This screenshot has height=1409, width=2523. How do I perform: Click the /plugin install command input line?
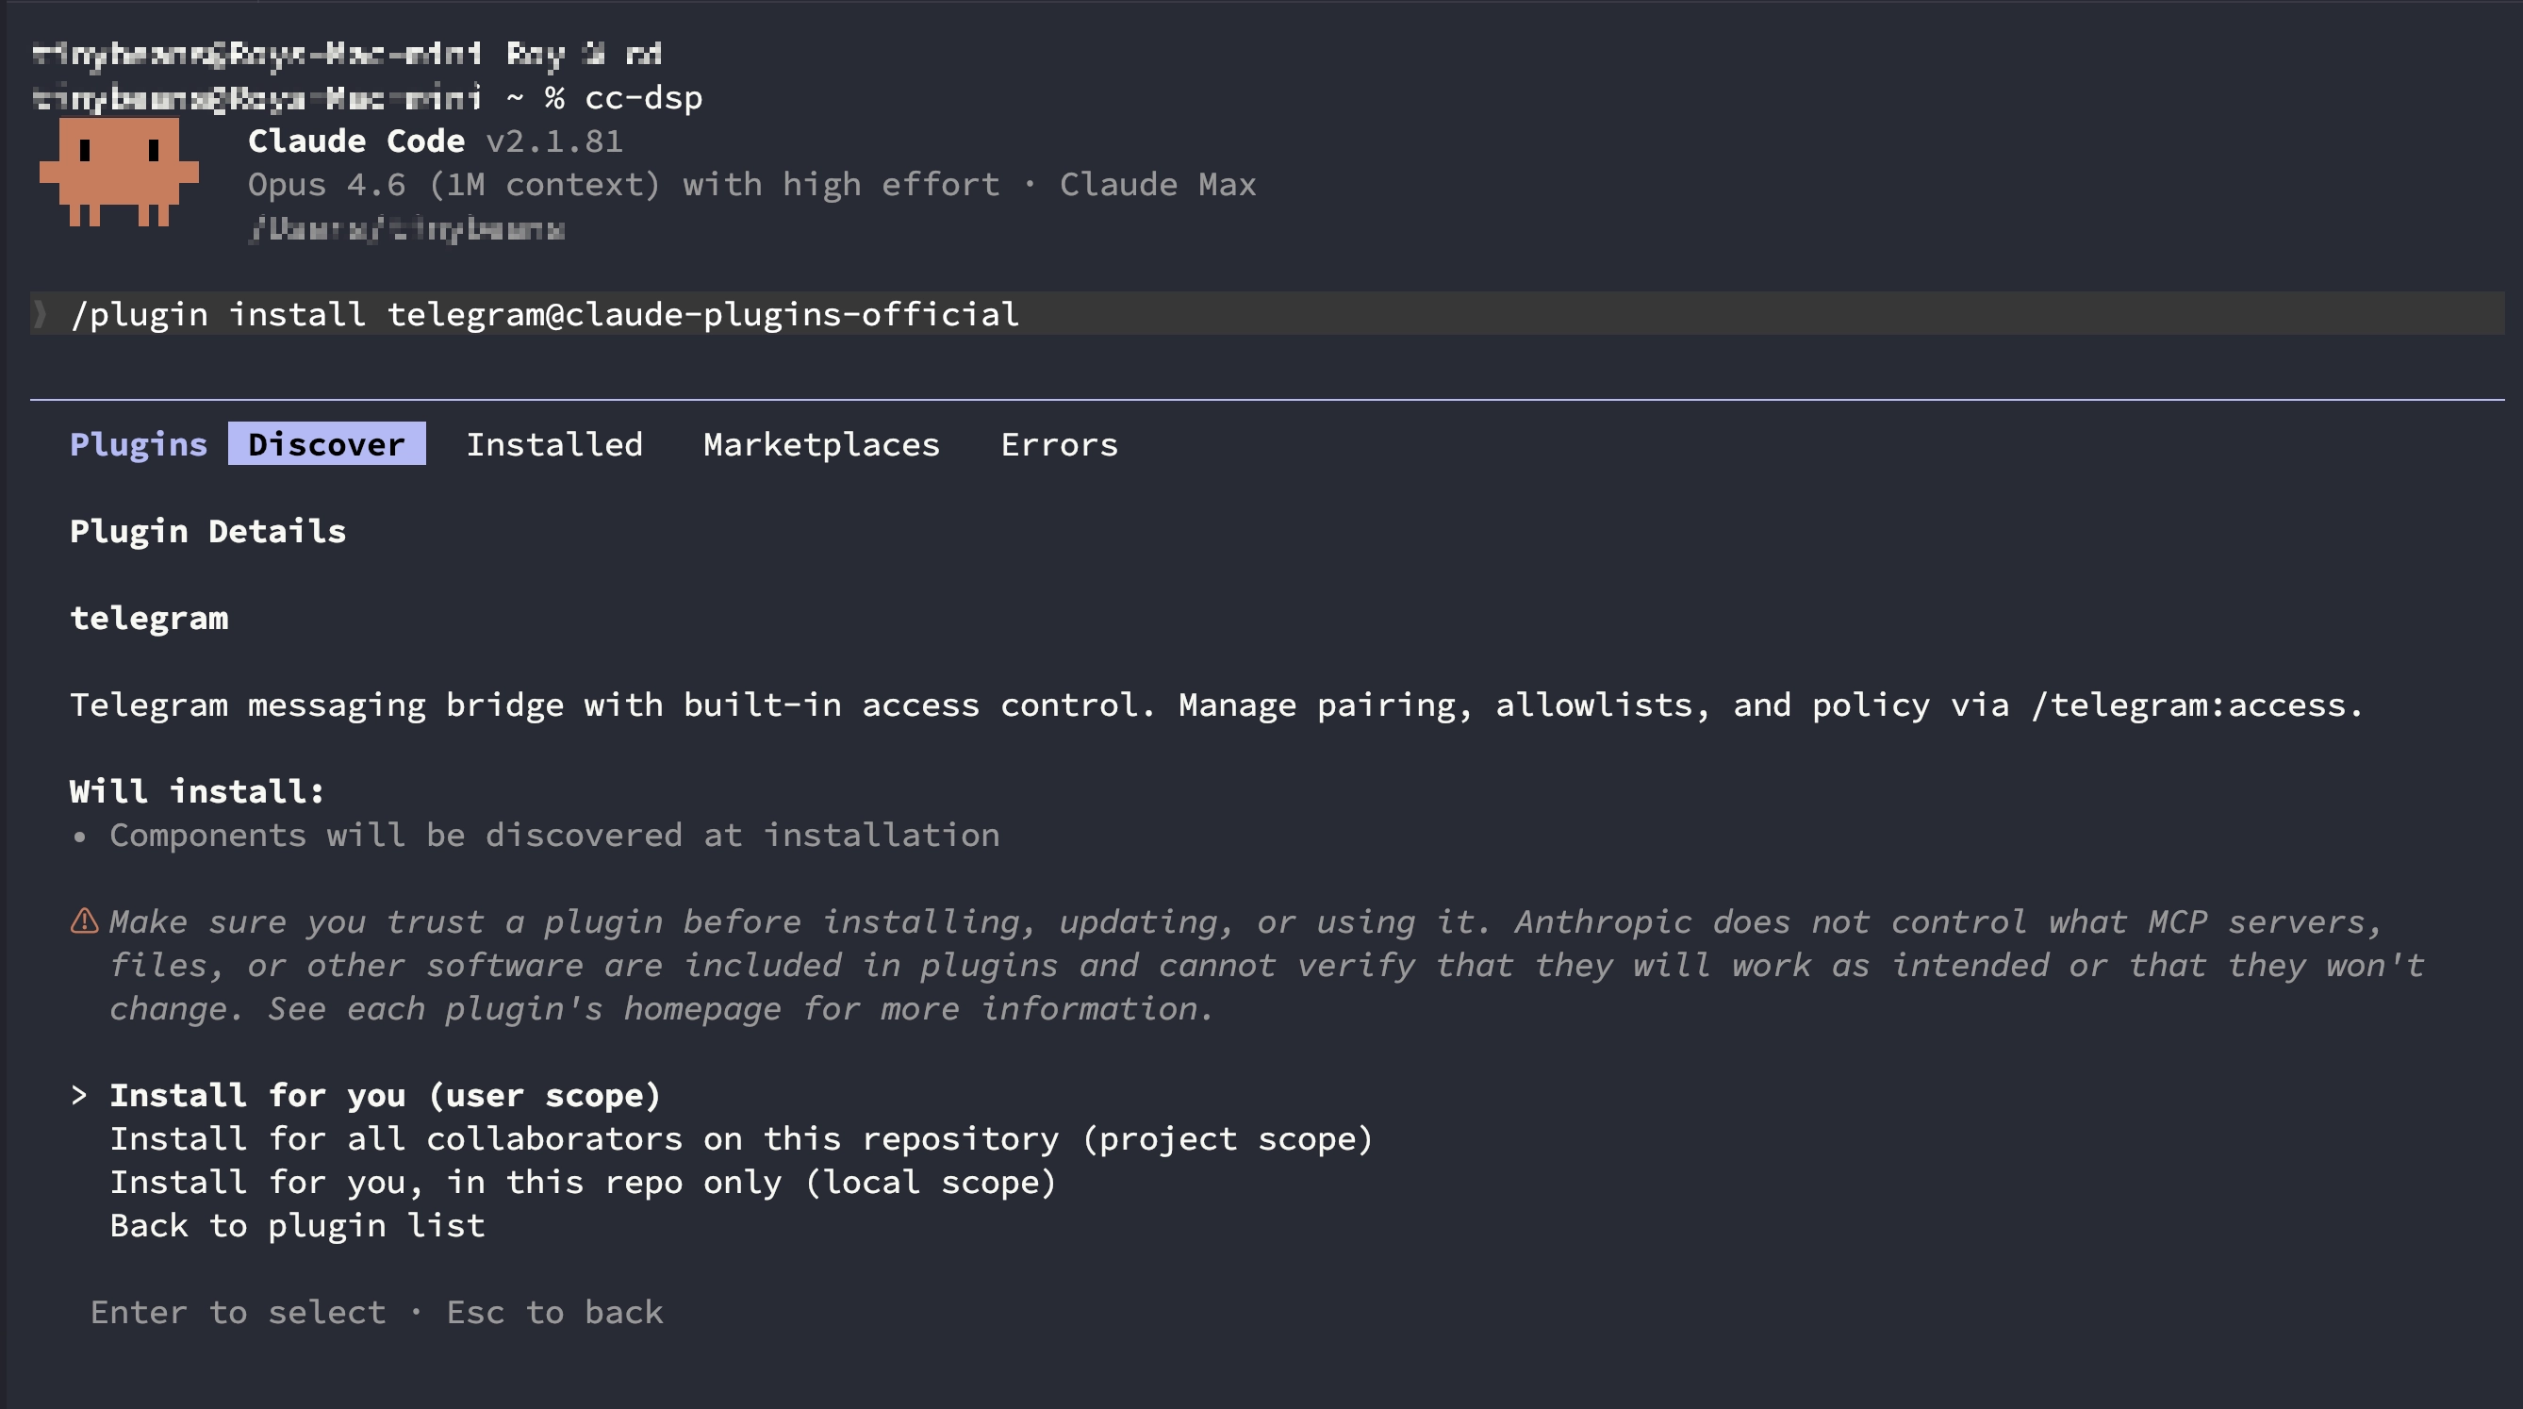[x=545, y=315]
